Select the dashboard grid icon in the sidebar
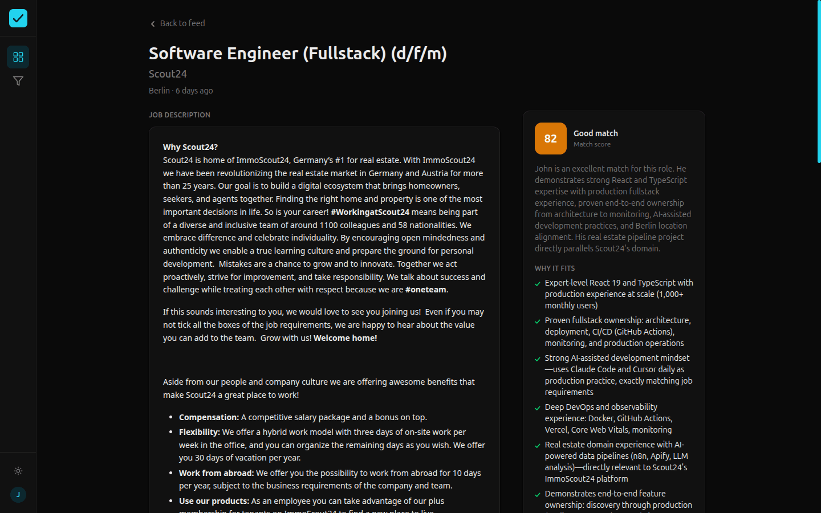 pyautogui.click(x=18, y=57)
